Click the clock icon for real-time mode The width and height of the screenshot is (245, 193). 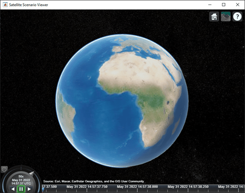pyautogui.click(x=4, y=169)
